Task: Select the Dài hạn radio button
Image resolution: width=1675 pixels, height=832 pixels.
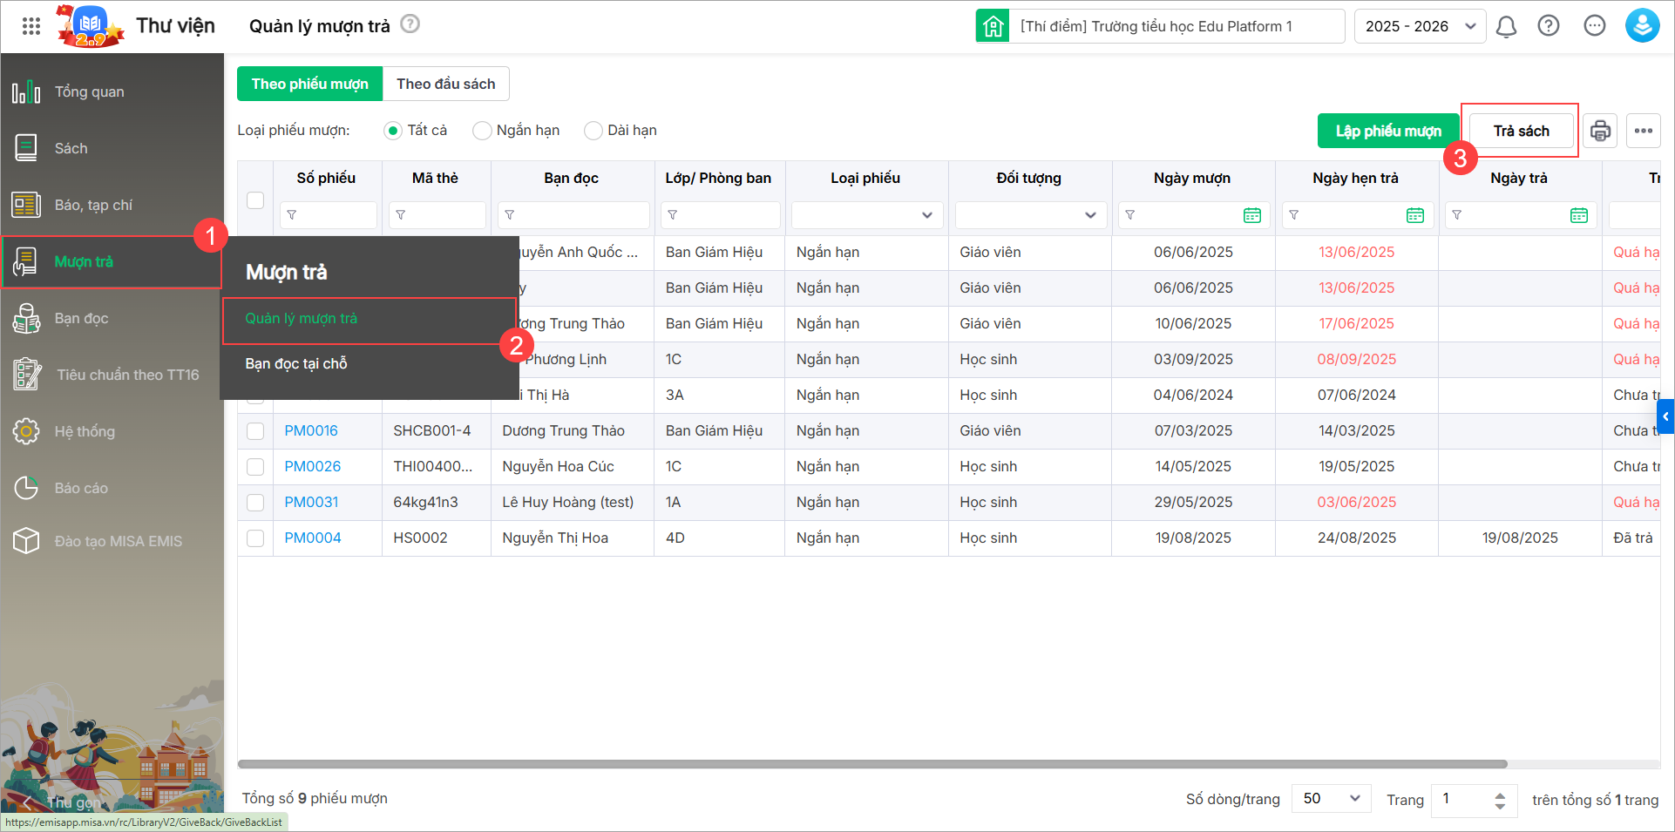Action: pos(593,131)
